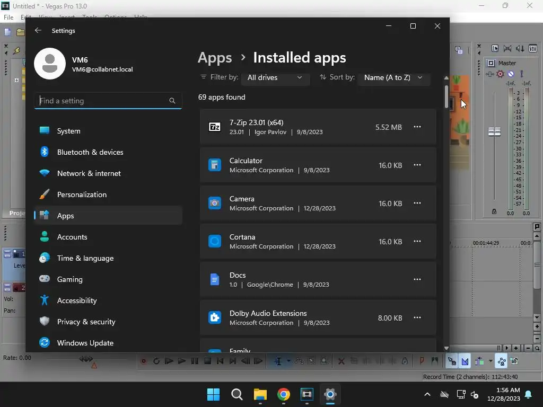Stop playback in Vegas transport
The width and height of the screenshot is (543, 407).
point(207,361)
